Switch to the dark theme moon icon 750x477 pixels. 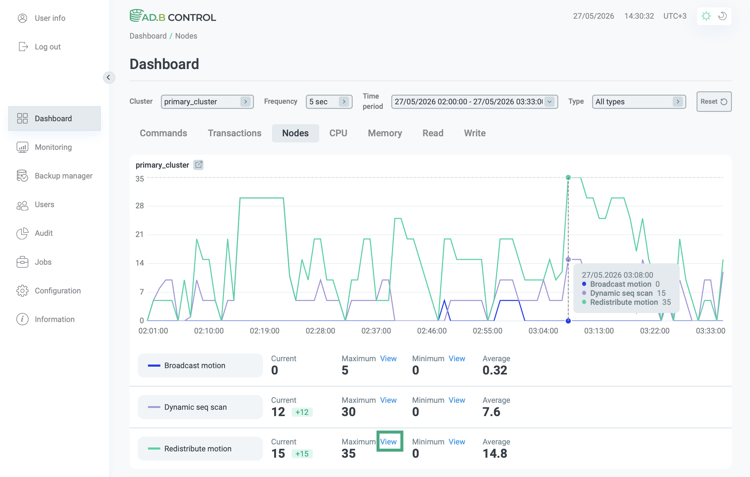point(723,16)
